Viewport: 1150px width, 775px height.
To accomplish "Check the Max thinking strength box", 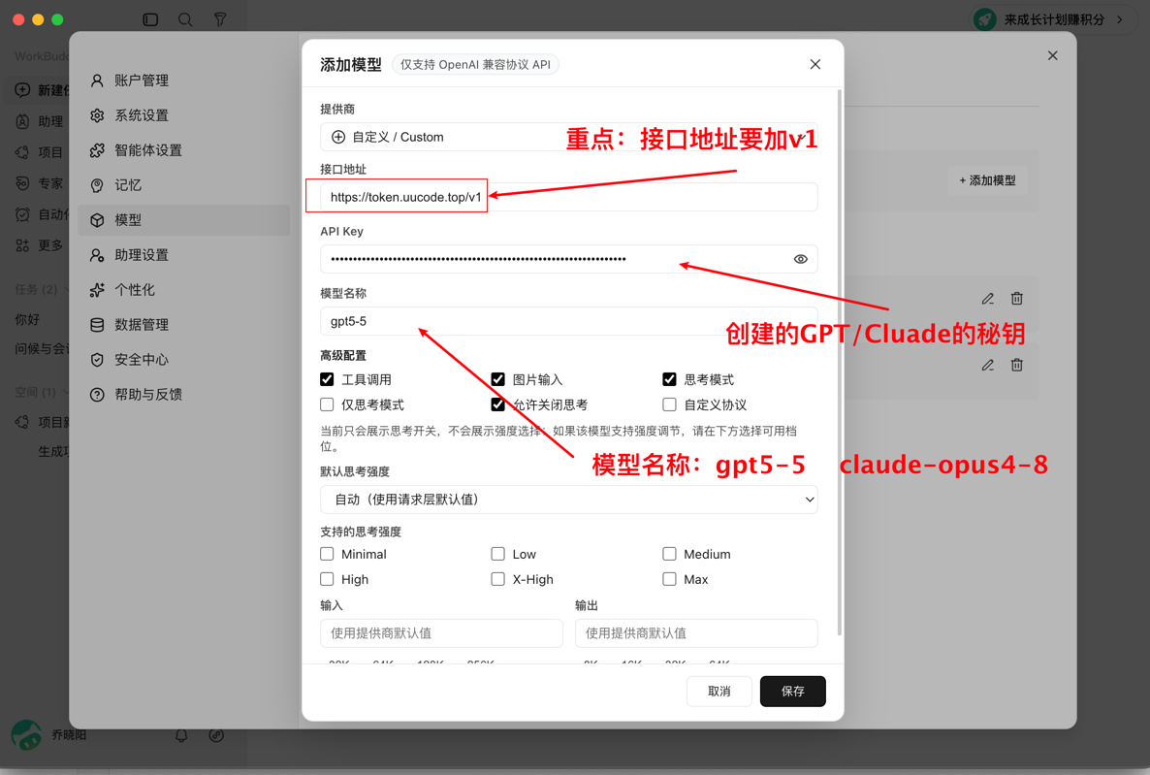I will click(x=670, y=579).
